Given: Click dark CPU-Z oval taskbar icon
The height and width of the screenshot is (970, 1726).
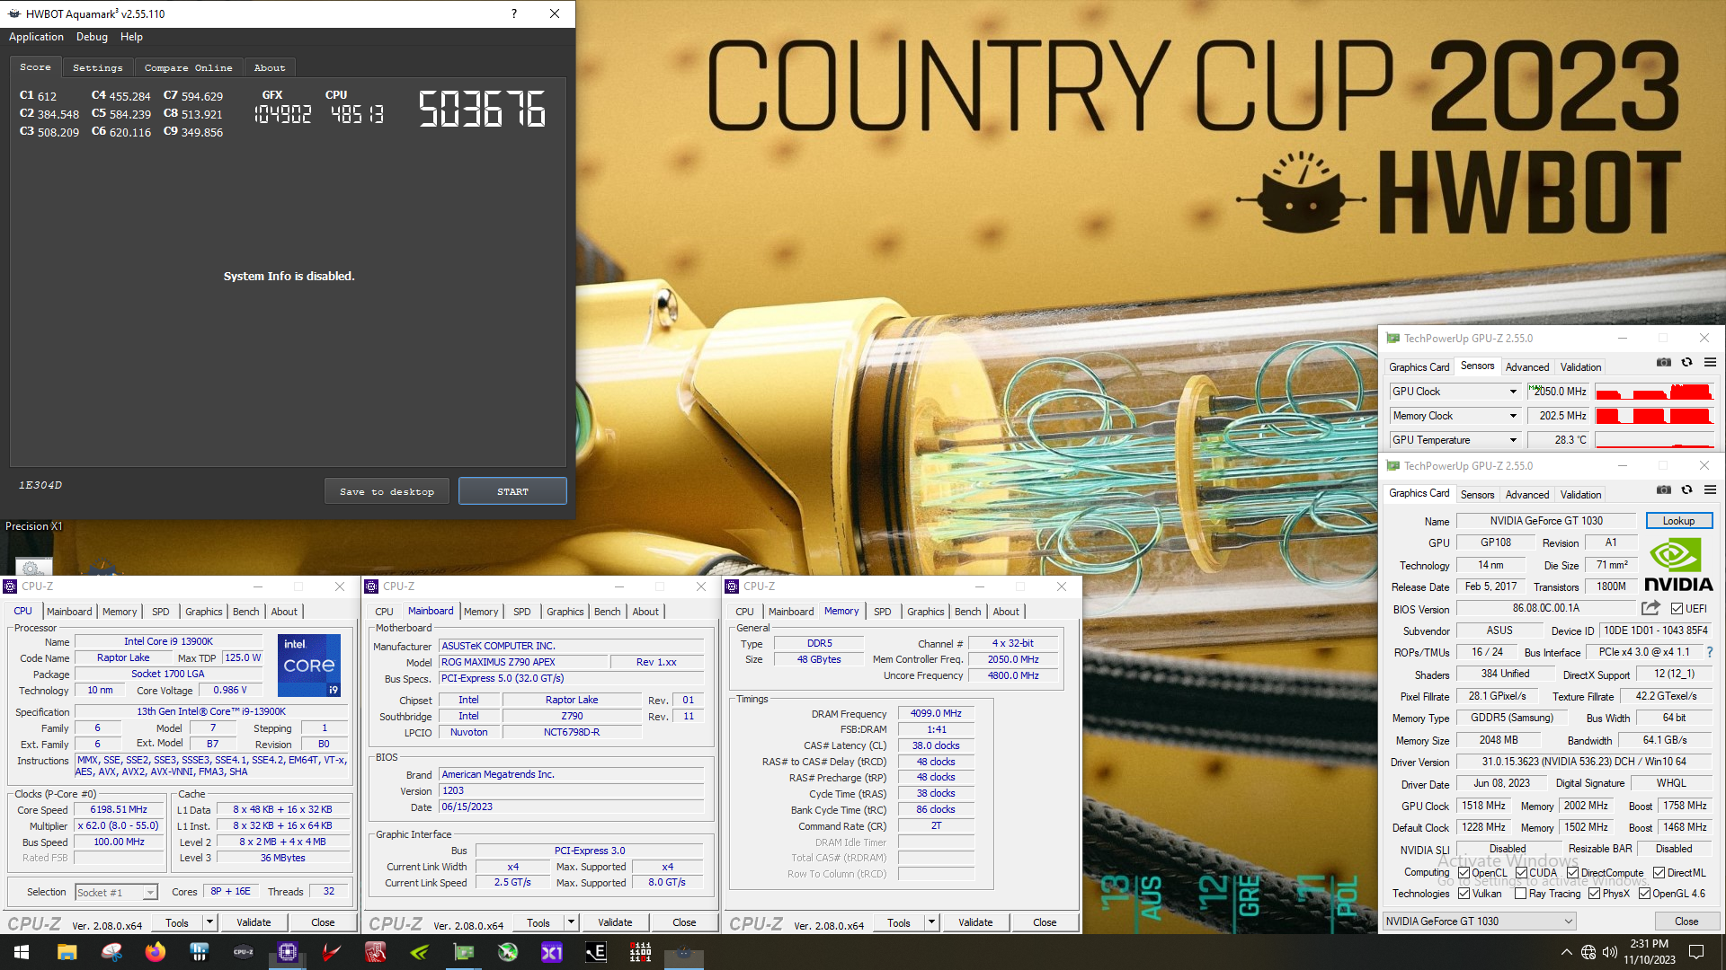Looking at the screenshot, I should [x=244, y=952].
